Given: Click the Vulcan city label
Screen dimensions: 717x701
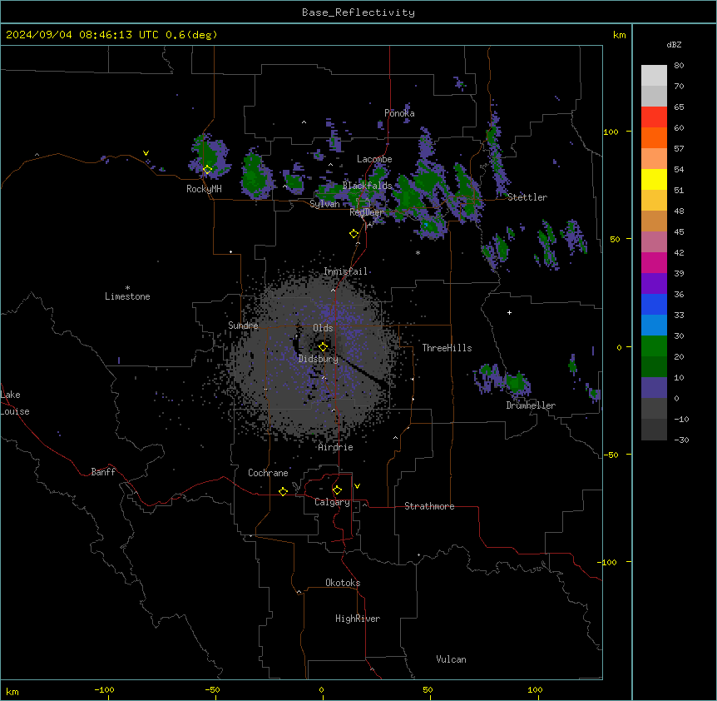Looking at the screenshot, I should click(451, 659).
